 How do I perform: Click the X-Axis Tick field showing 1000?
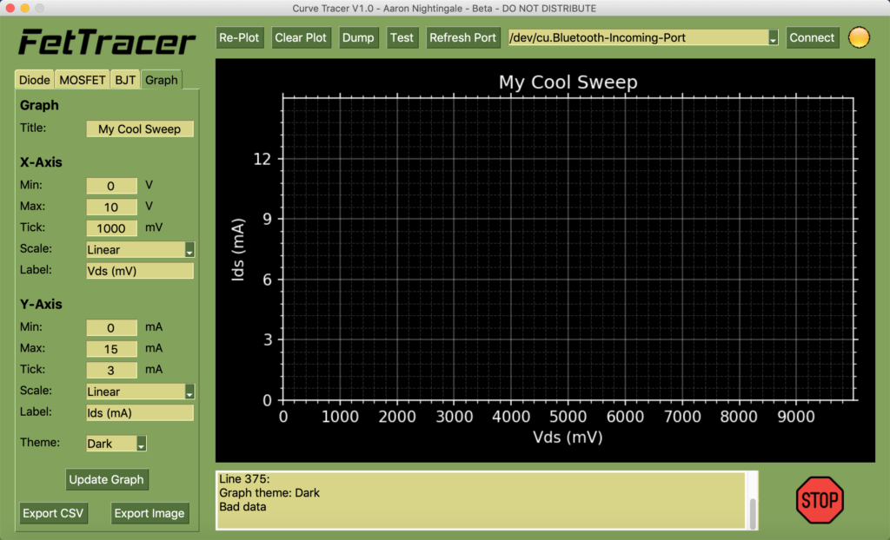tap(111, 228)
